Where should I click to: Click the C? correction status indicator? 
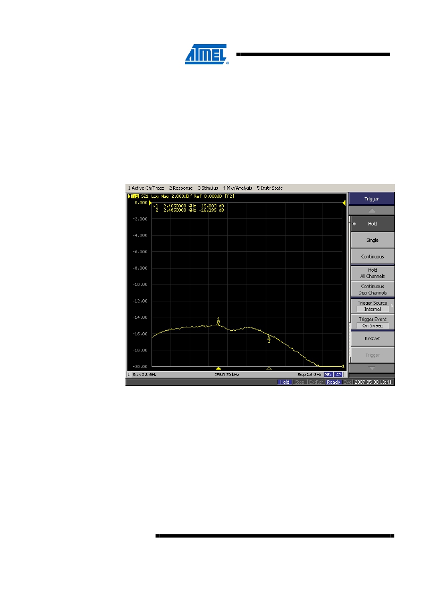(338, 375)
